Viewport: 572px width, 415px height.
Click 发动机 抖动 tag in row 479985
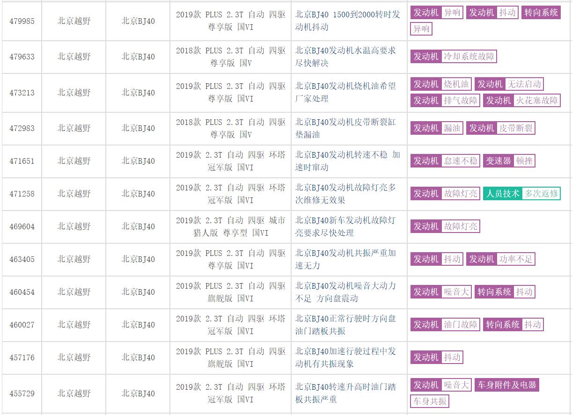[492, 13]
